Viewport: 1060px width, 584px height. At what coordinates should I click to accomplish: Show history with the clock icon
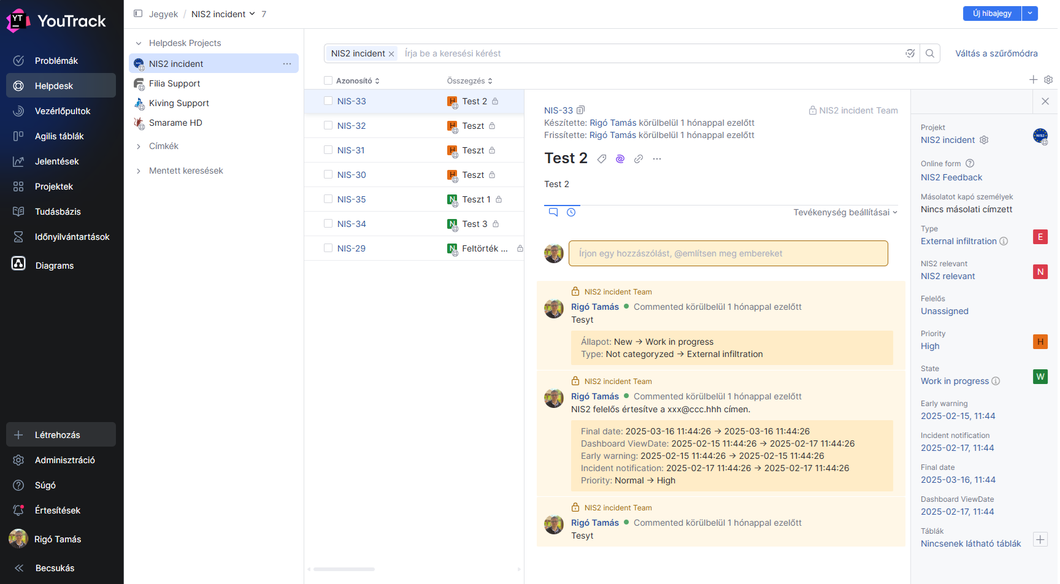tap(571, 212)
